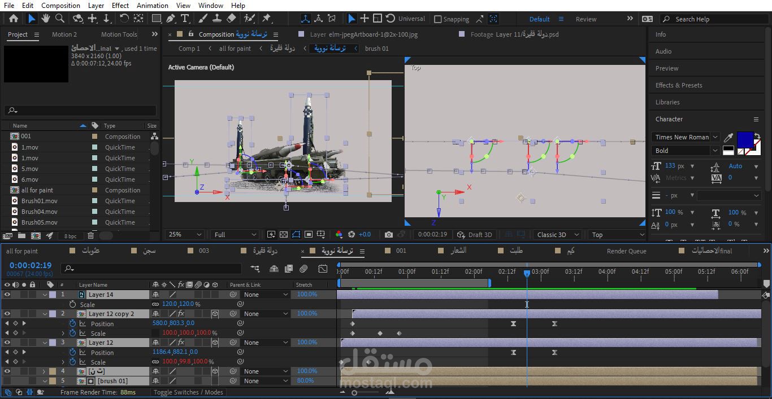
Task: Enable the Draft 3D button
Action: tap(475, 235)
